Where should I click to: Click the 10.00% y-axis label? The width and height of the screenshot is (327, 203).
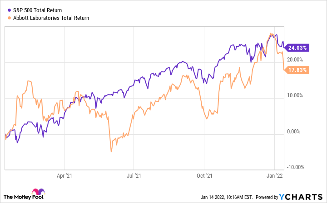[295, 95]
